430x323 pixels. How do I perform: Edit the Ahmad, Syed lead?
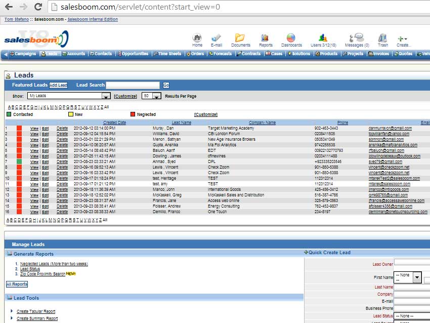[x=45, y=162]
